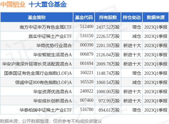
Task: Click 新进十大 in the 000390 row
Action: (x=132, y=45)
